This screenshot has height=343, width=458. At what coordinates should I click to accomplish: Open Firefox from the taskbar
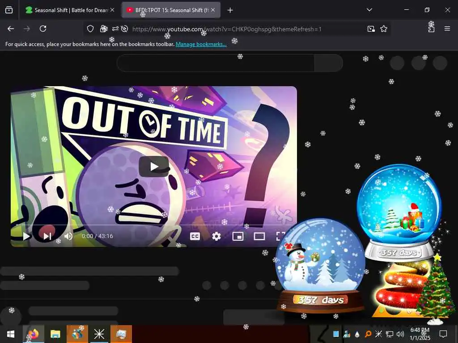[33, 334]
